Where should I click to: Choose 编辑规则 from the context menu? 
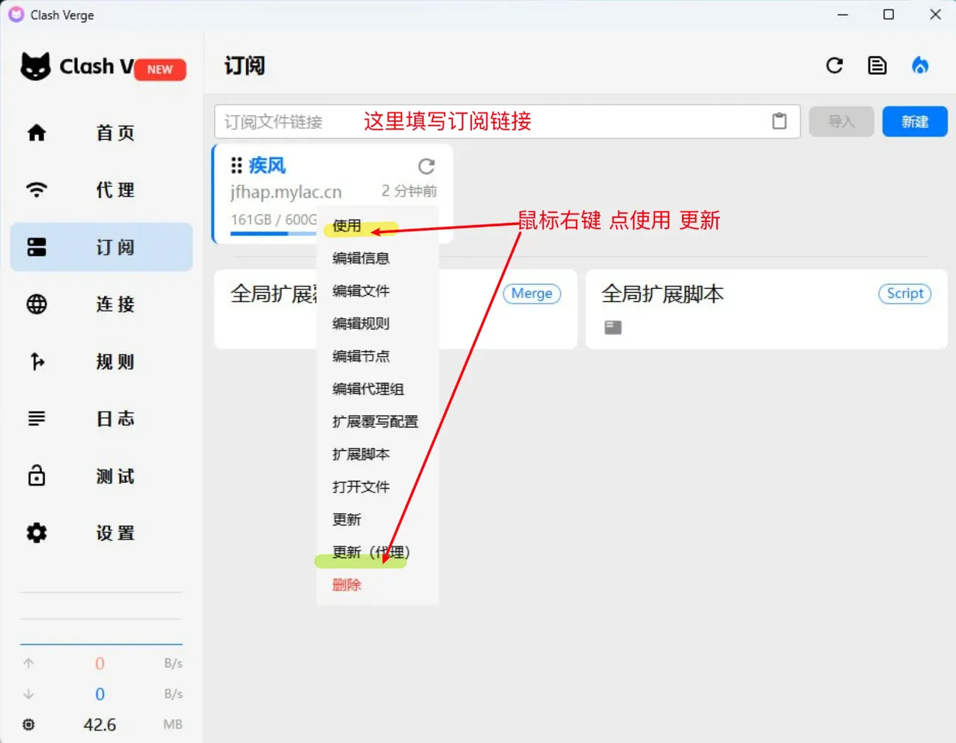[361, 324]
